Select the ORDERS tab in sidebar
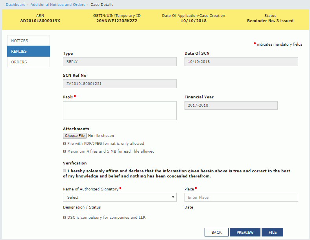Image resolution: width=310 pixels, height=240 pixels. [x=28, y=62]
